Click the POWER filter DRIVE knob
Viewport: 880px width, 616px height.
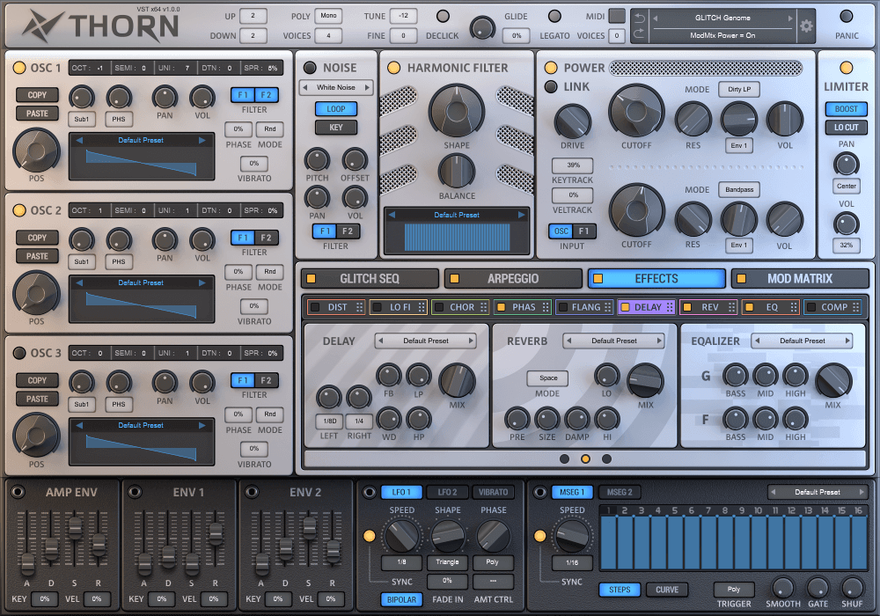click(x=573, y=121)
